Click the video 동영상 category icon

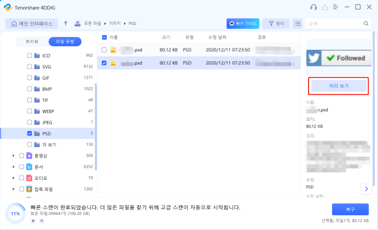(x=29, y=156)
